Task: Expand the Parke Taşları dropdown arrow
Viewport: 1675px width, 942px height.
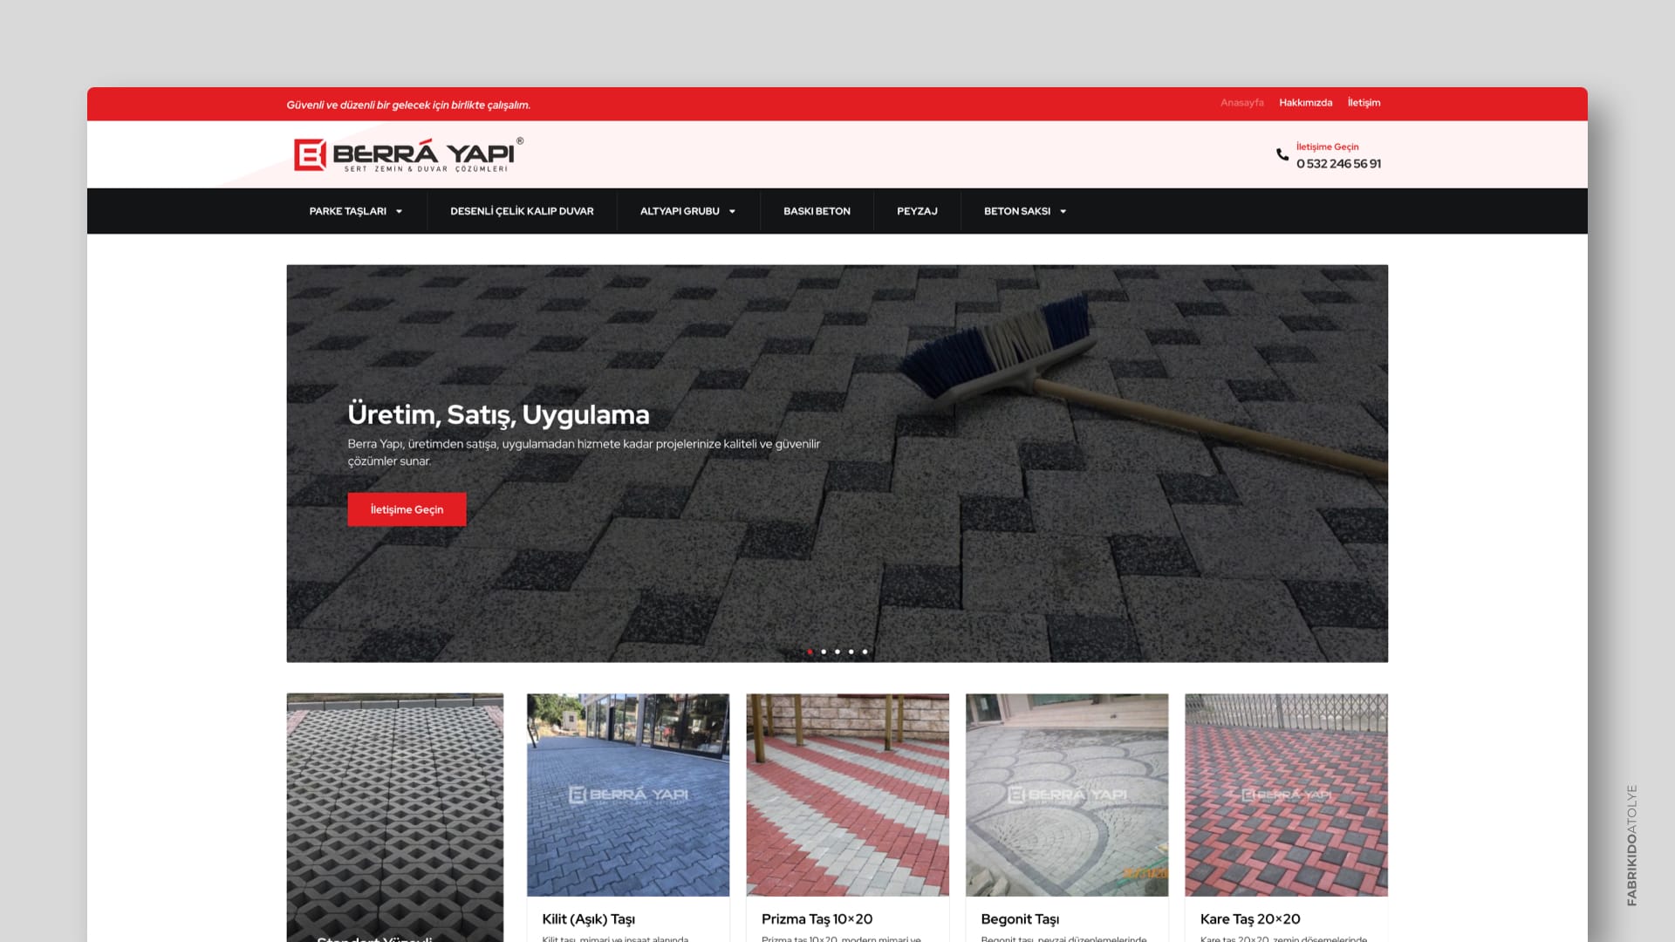Action: coord(399,212)
